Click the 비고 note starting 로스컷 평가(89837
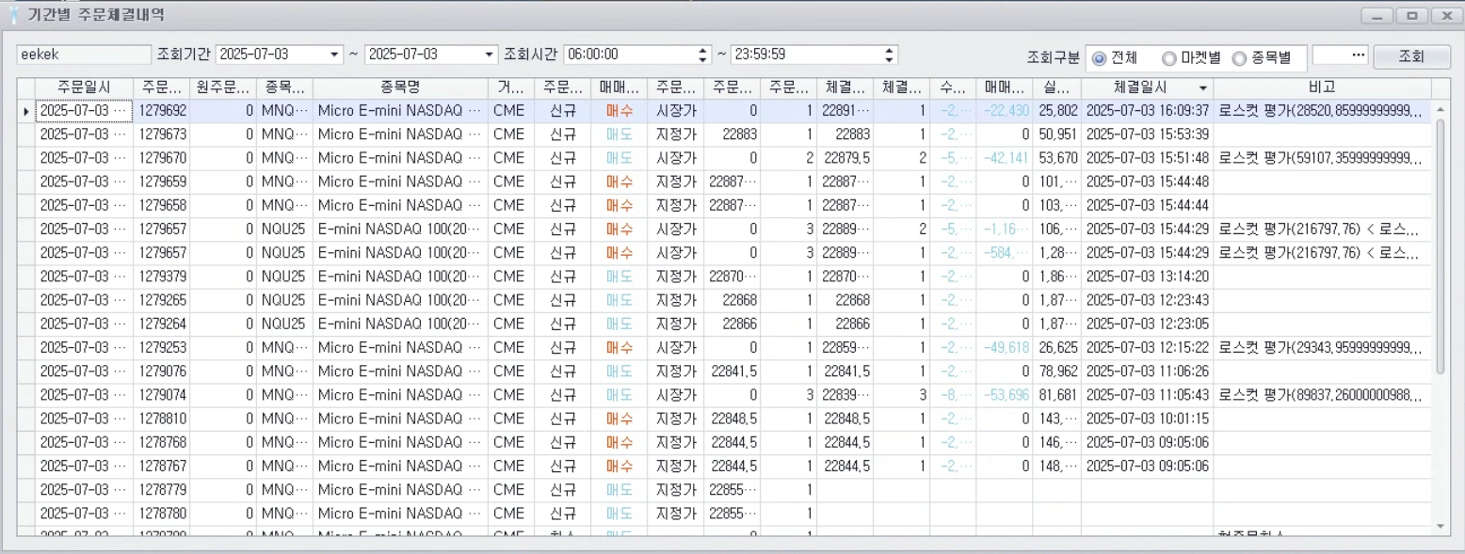Screen dimensions: 1465x554 click(1322, 395)
